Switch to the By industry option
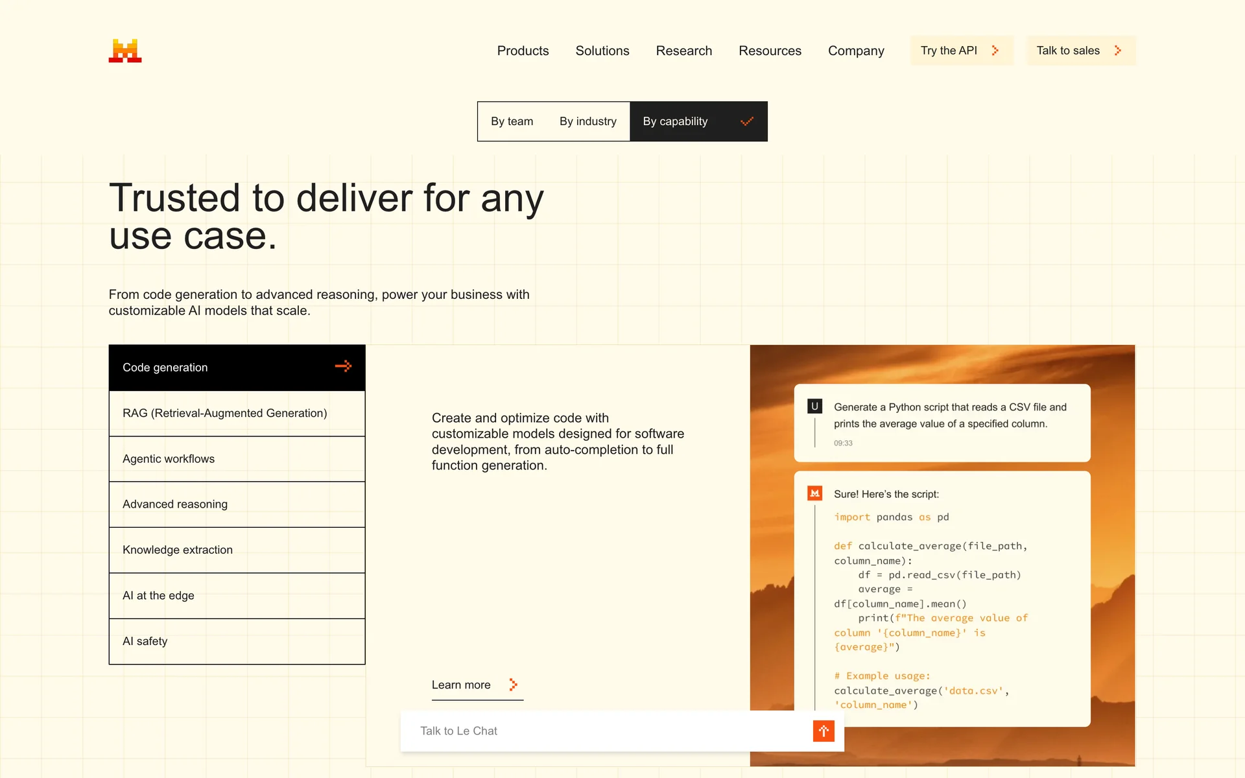The height and width of the screenshot is (778, 1245). pos(587,121)
